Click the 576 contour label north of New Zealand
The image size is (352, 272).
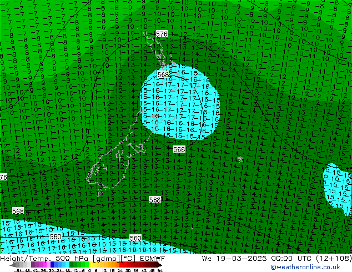(162, 34)
